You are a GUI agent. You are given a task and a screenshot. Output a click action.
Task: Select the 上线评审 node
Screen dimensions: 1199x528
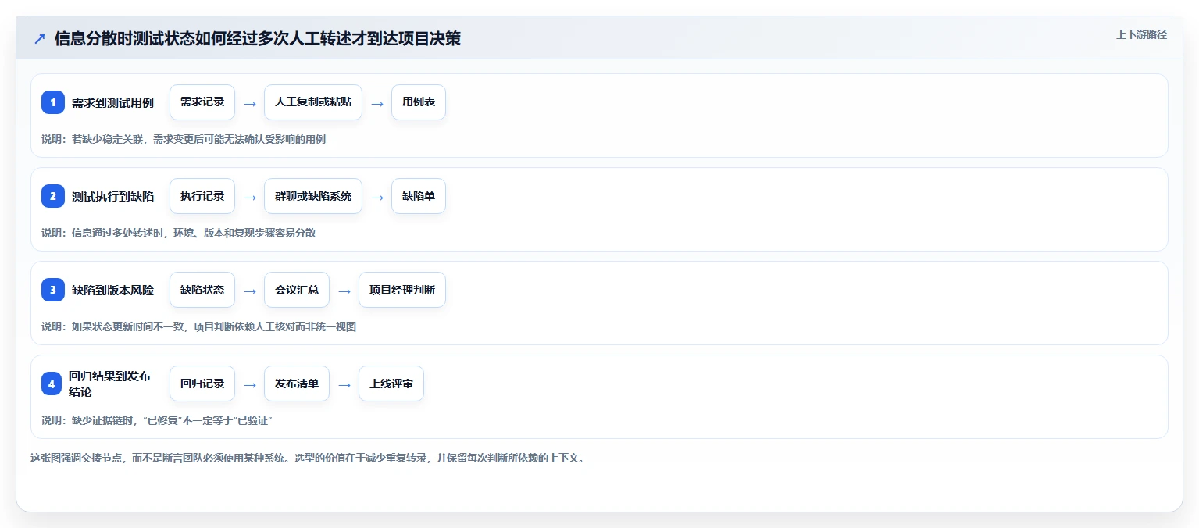(x=391, y=384)
